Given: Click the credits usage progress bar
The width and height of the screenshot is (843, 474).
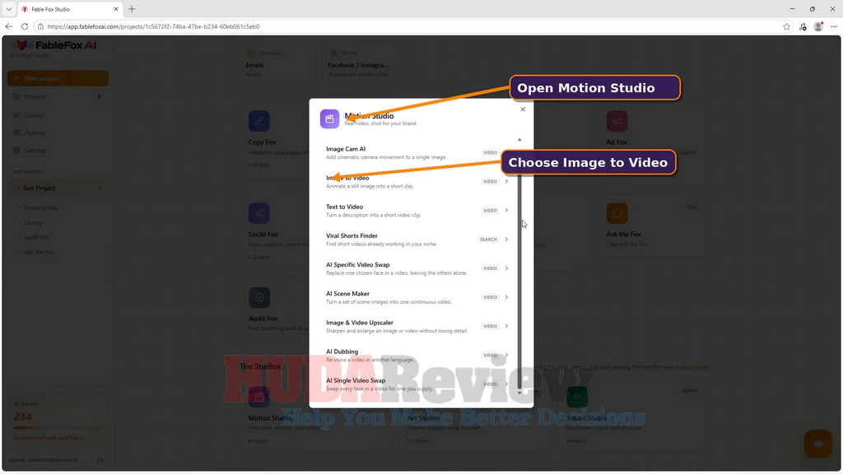Looking at the screenshot, I should (57, 428).
